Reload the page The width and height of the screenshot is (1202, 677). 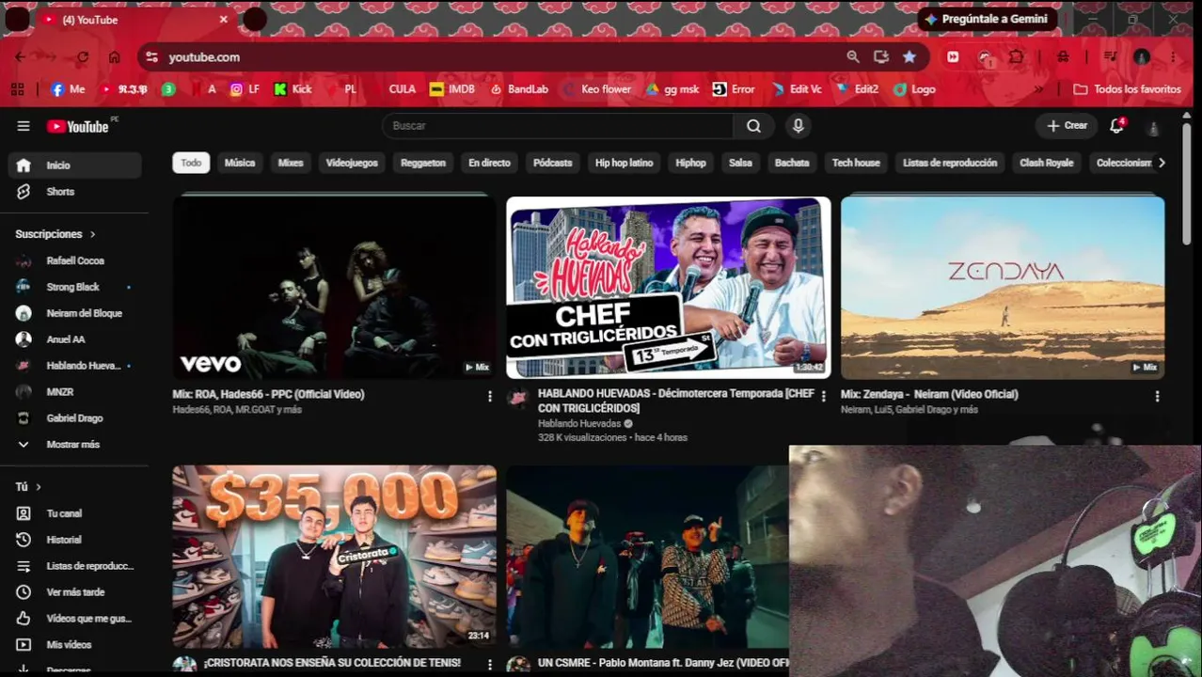point(83,57)
